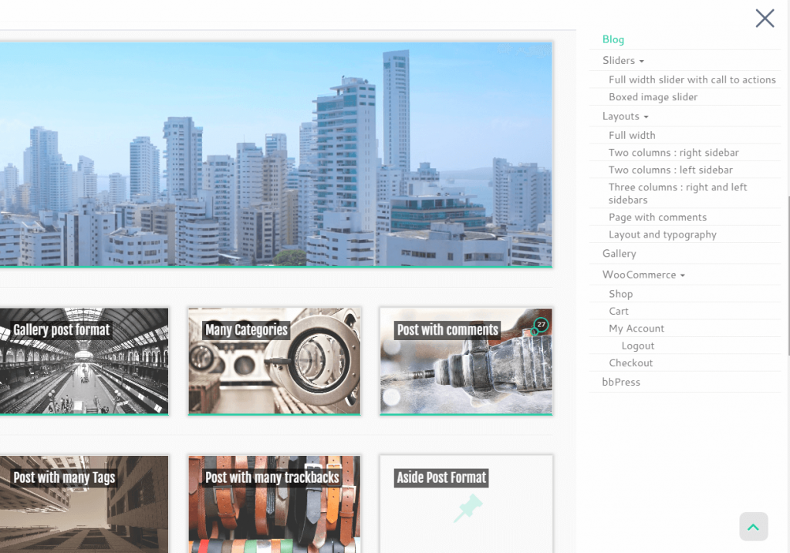Open the city skyline slider image
Screen dimensions: 790x553
275,154
